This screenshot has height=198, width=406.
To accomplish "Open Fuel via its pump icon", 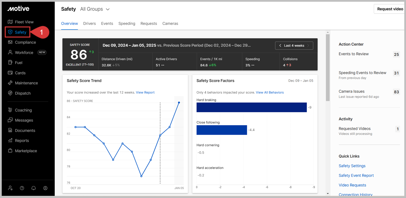I will tap(10, 63).
